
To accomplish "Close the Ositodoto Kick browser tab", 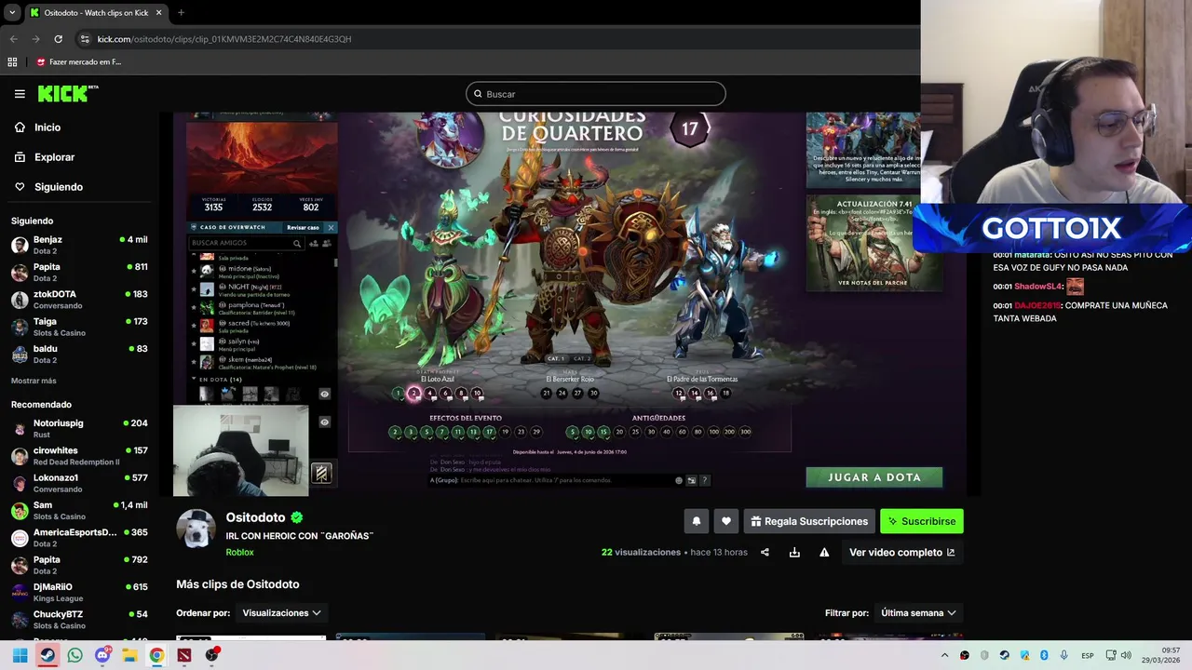I will click(x=159, y=13).
